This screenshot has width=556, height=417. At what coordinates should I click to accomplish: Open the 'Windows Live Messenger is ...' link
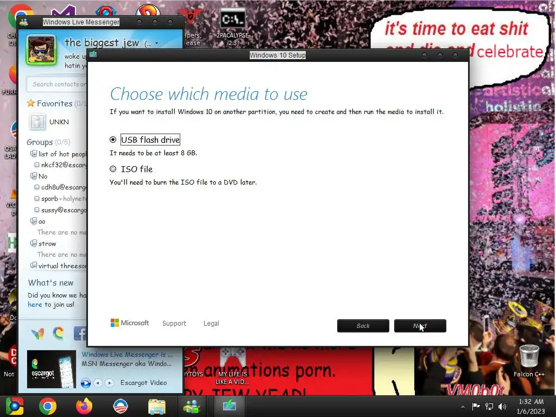[x=127, y=355]
